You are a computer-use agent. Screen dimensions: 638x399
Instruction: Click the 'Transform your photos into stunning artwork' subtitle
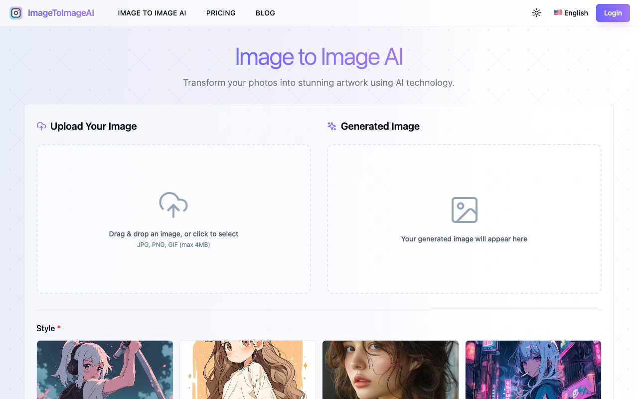(319, 83)
